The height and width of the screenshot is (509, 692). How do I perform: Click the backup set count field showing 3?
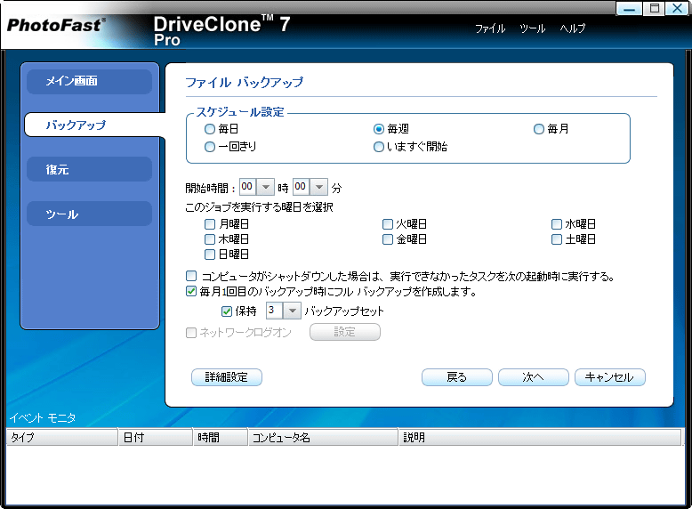click(x=275, y=311)
